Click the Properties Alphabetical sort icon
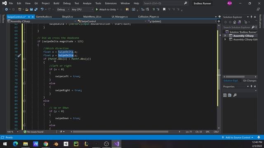 [230, 95]
